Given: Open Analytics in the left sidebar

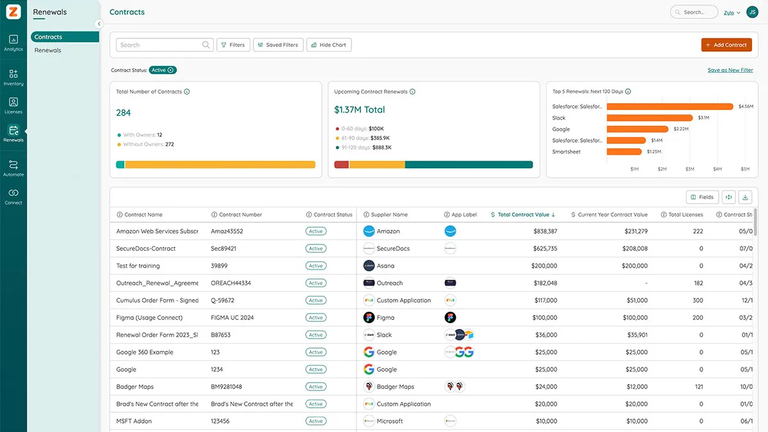Looking at the screenshot, I should [13, 42].
